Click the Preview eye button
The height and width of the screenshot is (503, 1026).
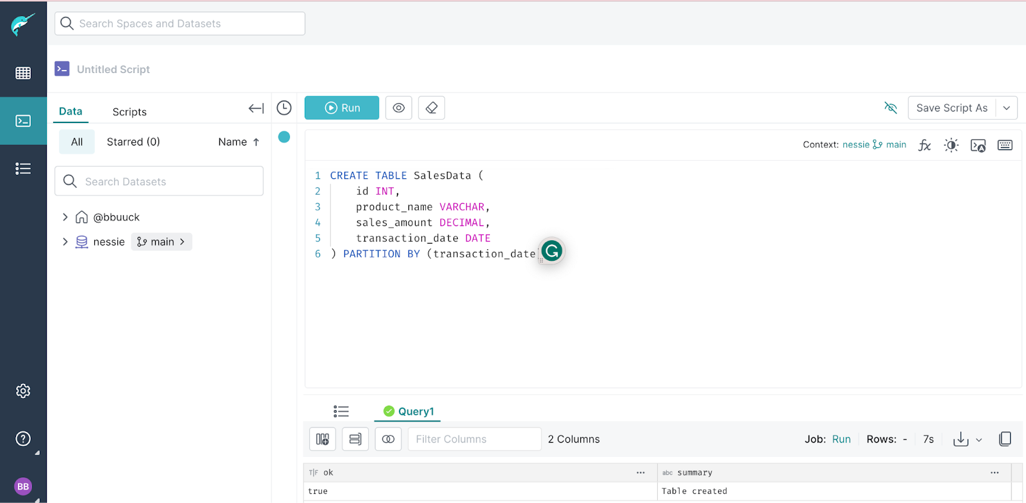(399, 108)
